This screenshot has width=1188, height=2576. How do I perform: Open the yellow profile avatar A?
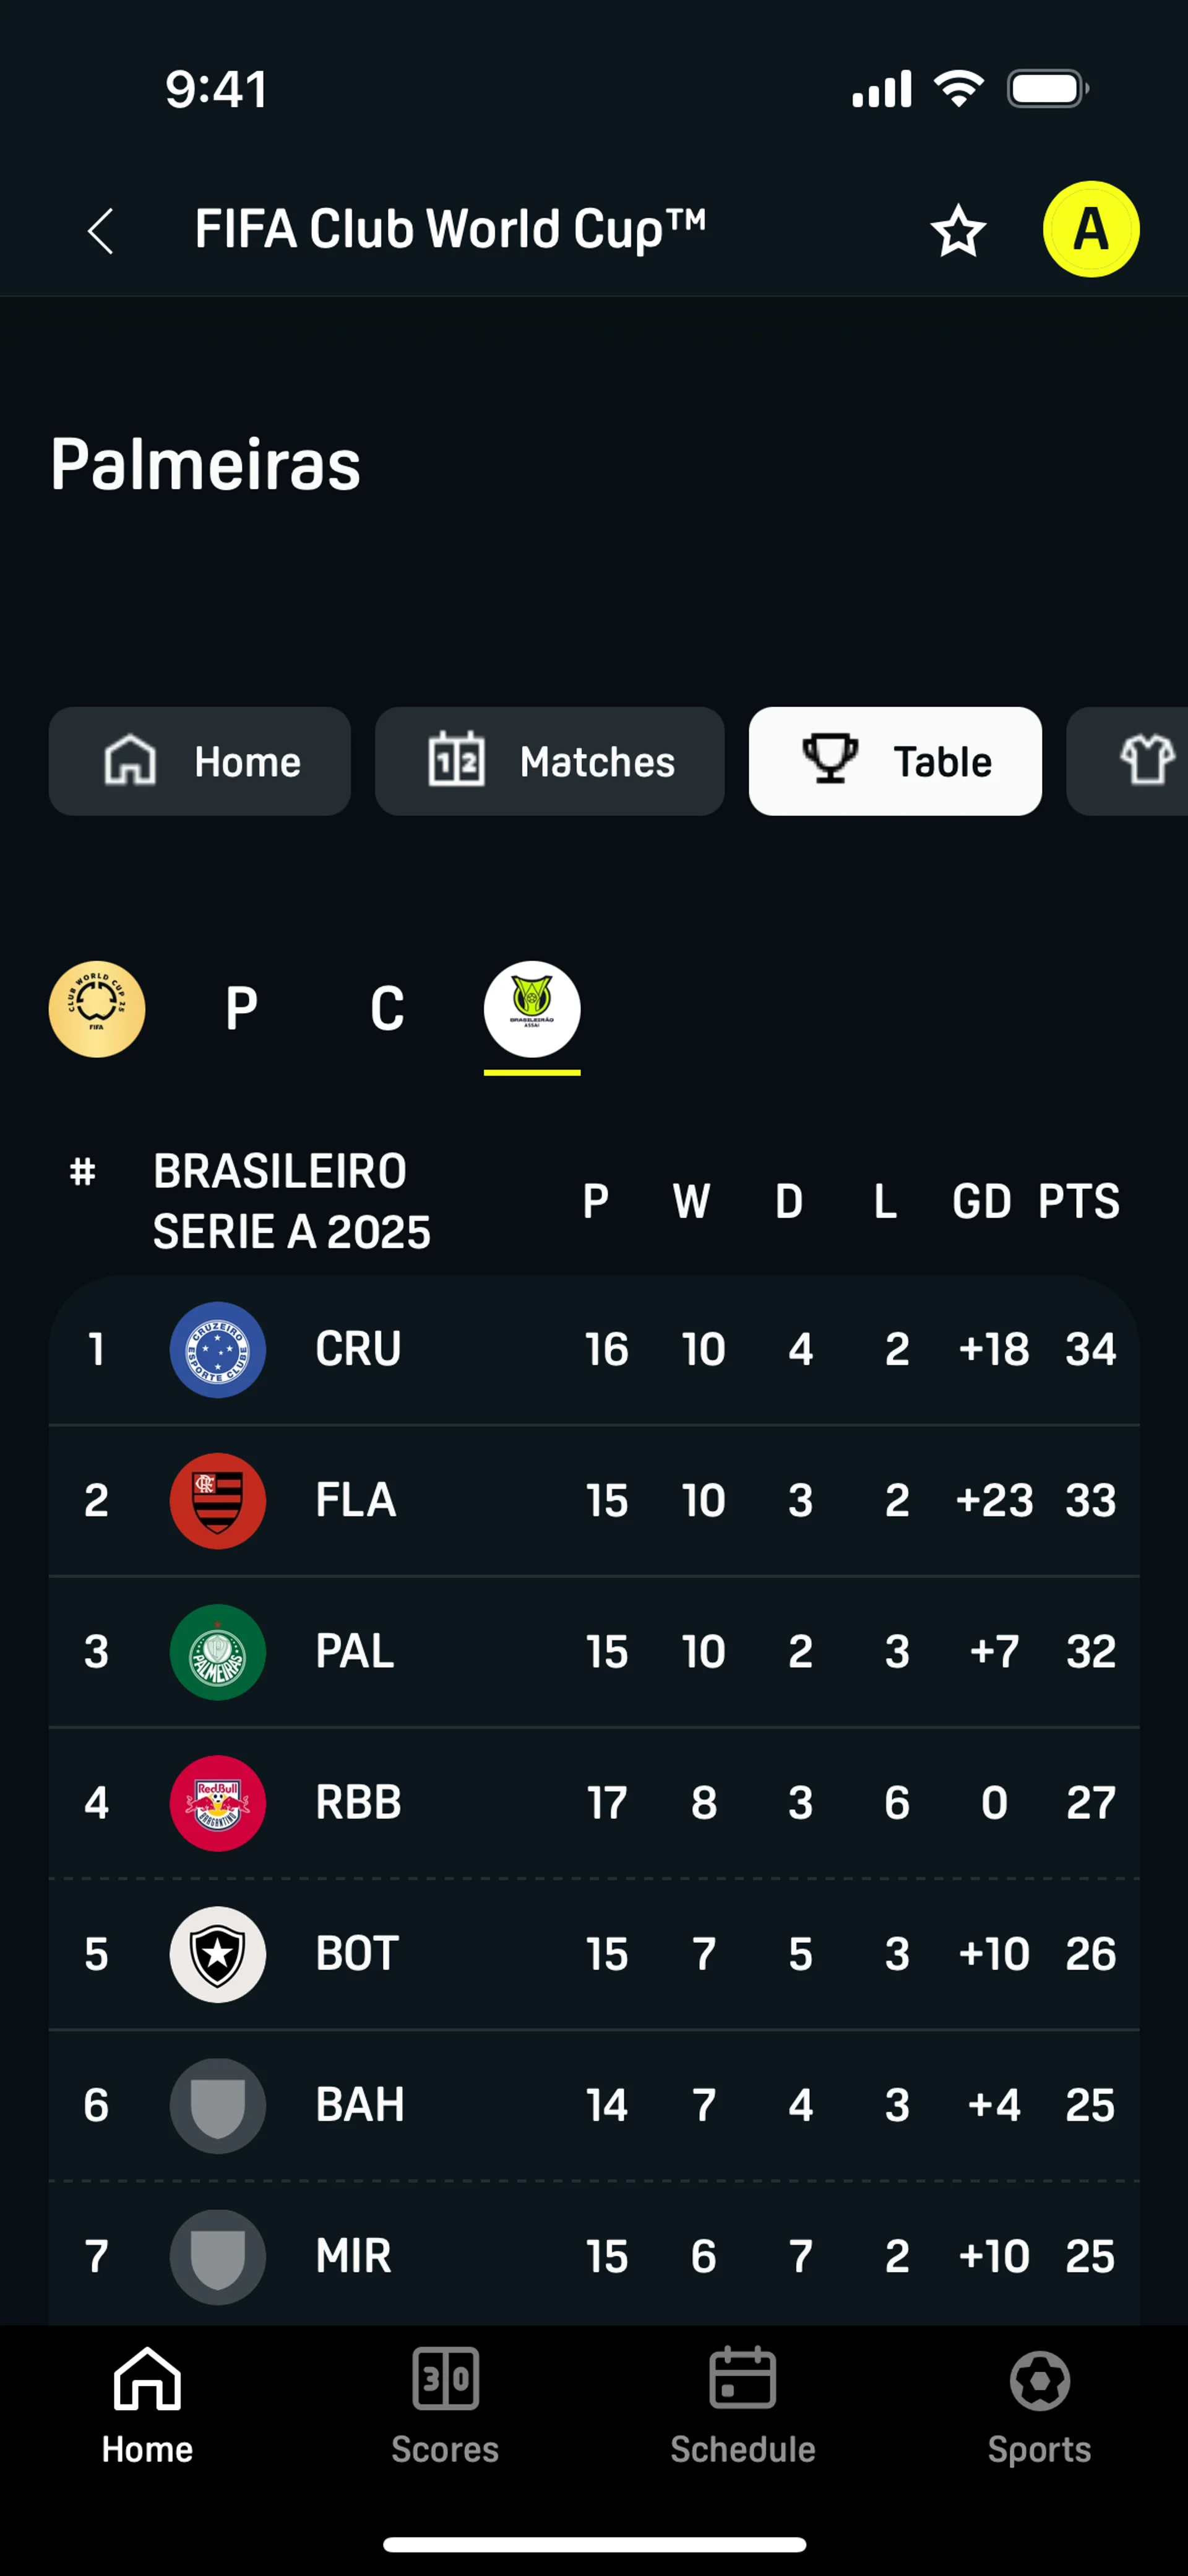point(1090,229)
